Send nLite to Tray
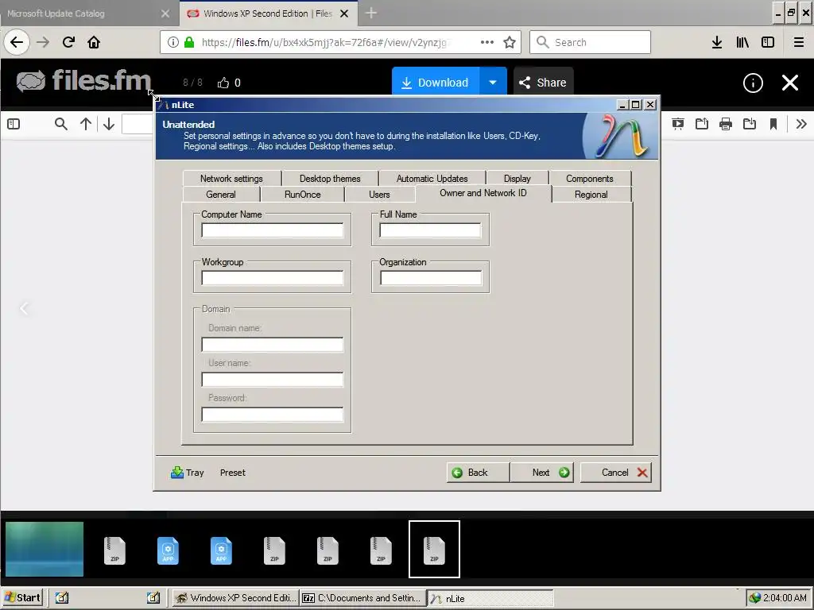Viewport: 814px width, 610px height. tap(188, 473)
